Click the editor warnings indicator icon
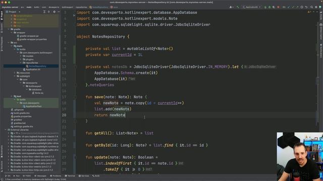Viewport: 323px width, 181px height. coord(309,12)
